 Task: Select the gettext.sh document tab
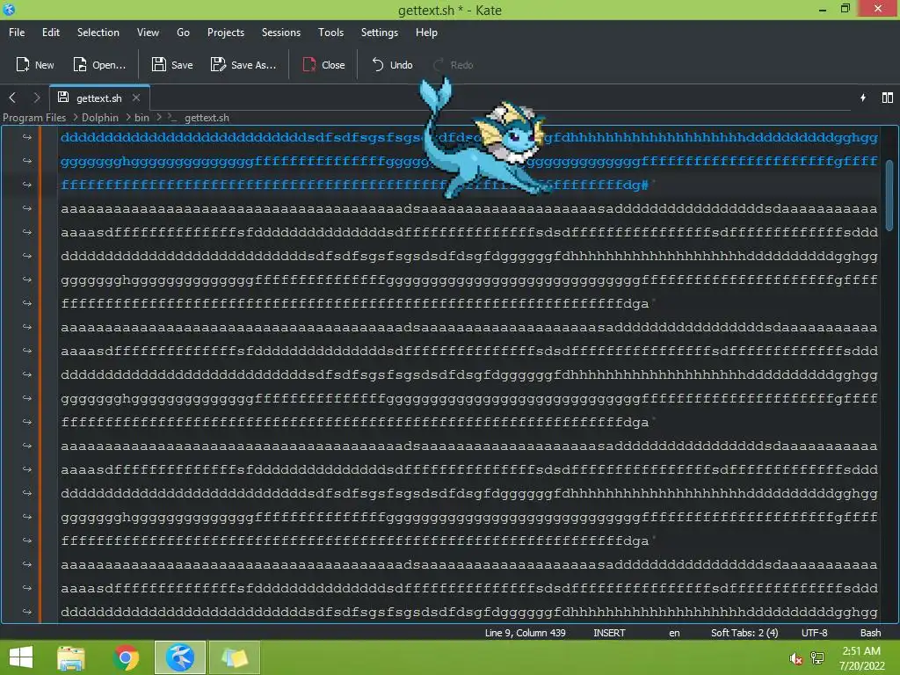[99, 98]
